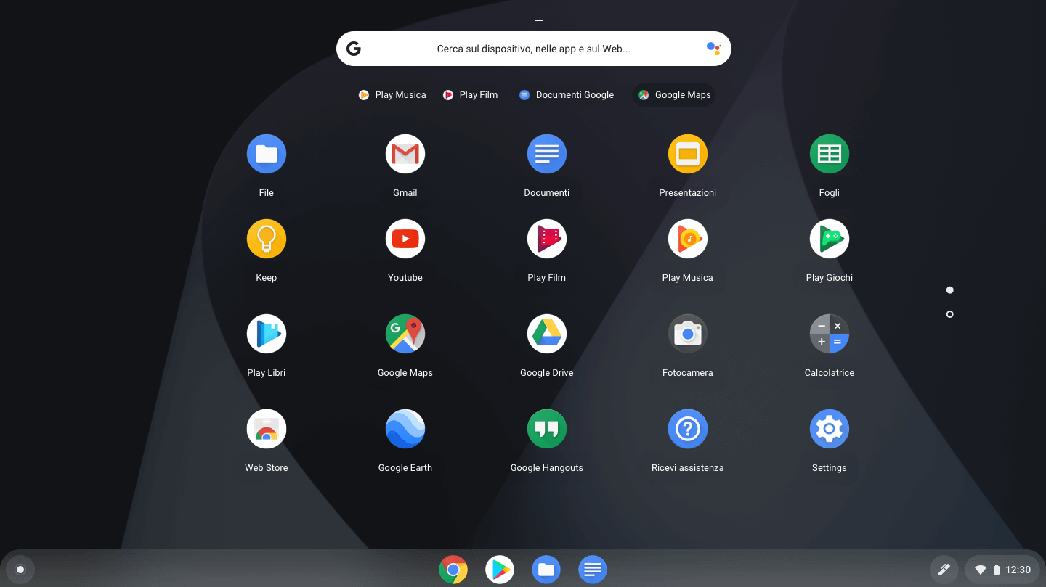Image resolution: width=1046 pixels, height=587 pixels.
Task: Launch the Youtube app
Action: tap(405, 239)
